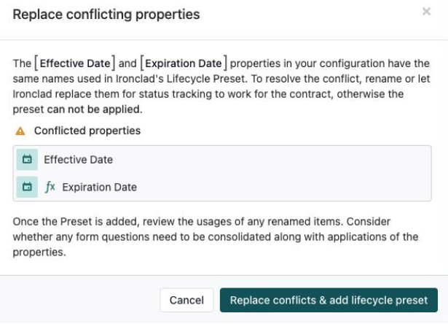Click the bracketed Expiration Date token in description
This screenshot has height=324, width=448.
184,63
